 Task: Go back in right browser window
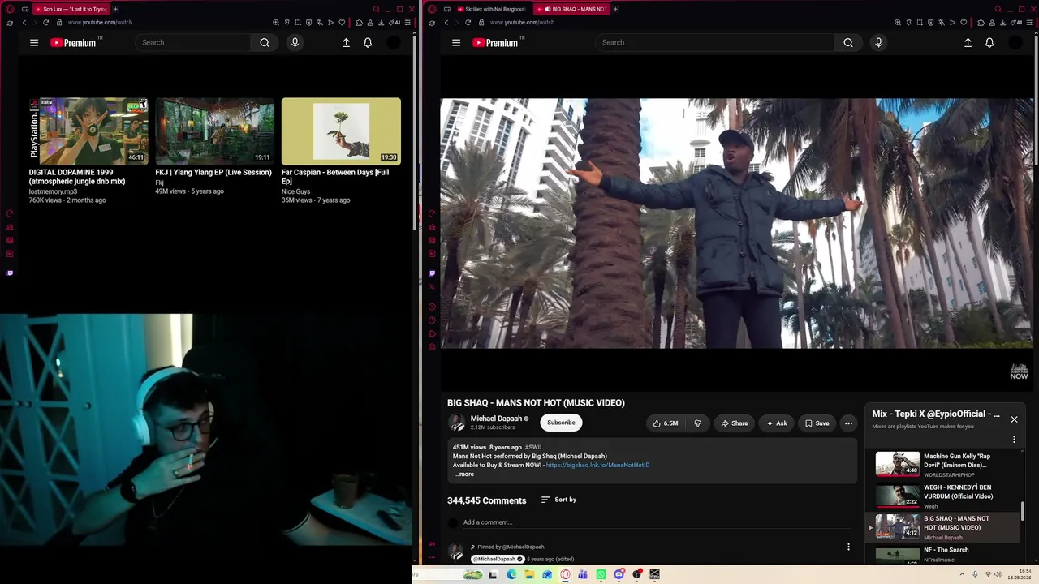coord(446,23)
